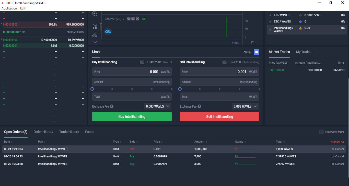Open the buy-side Exchange Fee dropdown
The width and height of the screenshot is (349, 186).
(158, 106)
